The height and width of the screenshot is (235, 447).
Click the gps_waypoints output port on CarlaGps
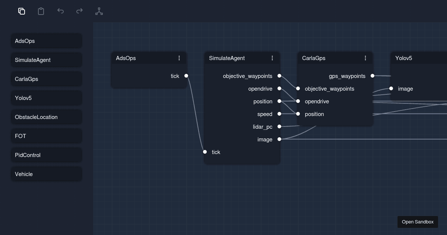click(x=372, y=76)
